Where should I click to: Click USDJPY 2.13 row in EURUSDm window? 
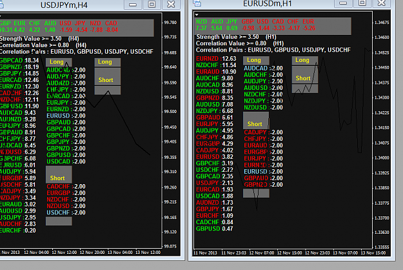point(215,183)
